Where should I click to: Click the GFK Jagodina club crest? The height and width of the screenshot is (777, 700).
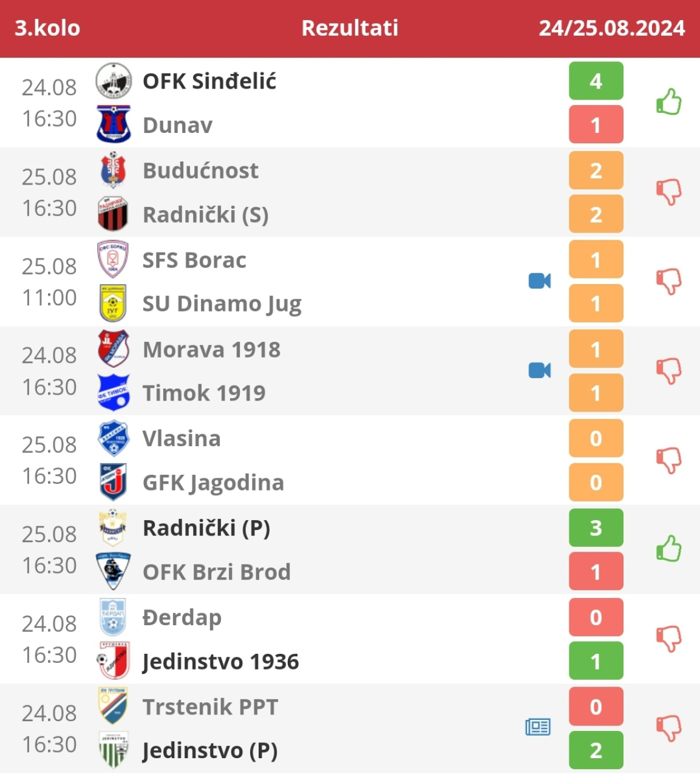point(114,482)
